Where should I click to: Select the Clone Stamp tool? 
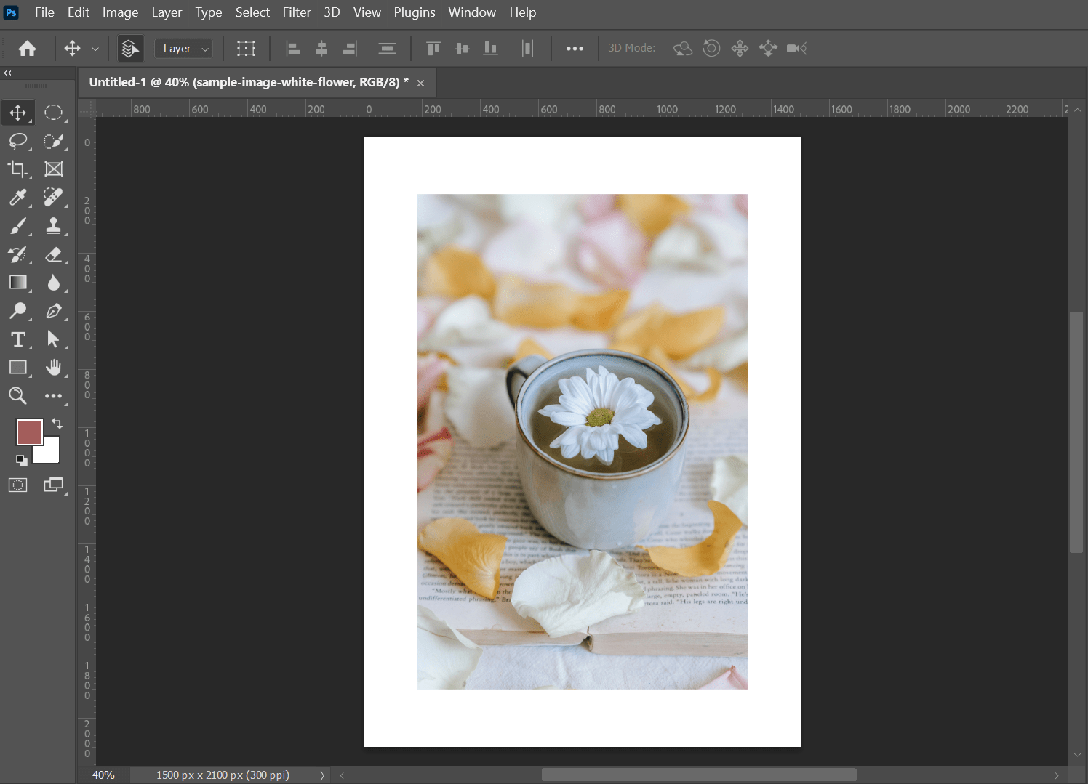pyautogui.click(x=55, y=226)
